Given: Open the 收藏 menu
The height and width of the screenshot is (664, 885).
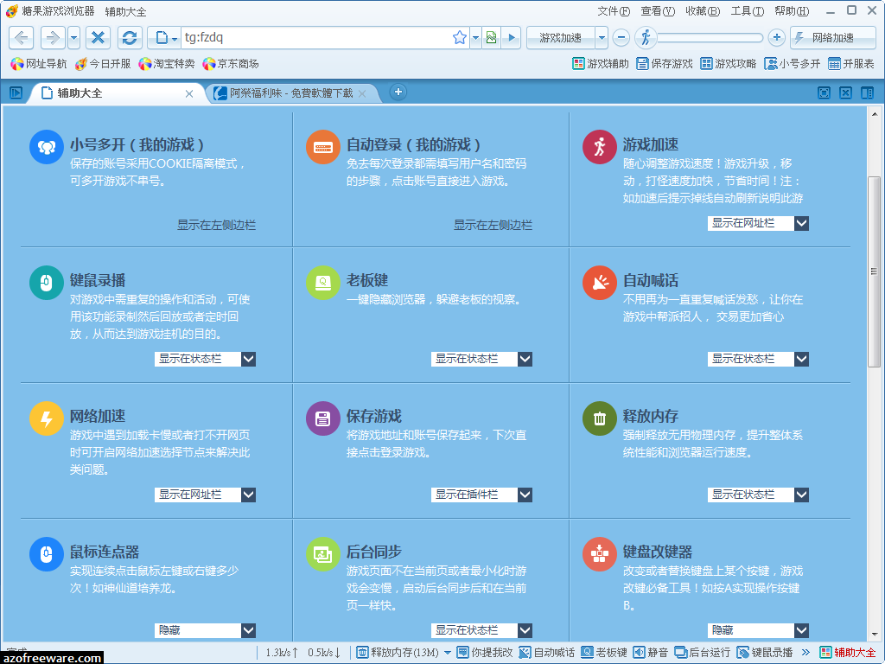Looking at the screenshot, I should pyautogui.click(x=703, y=11).
